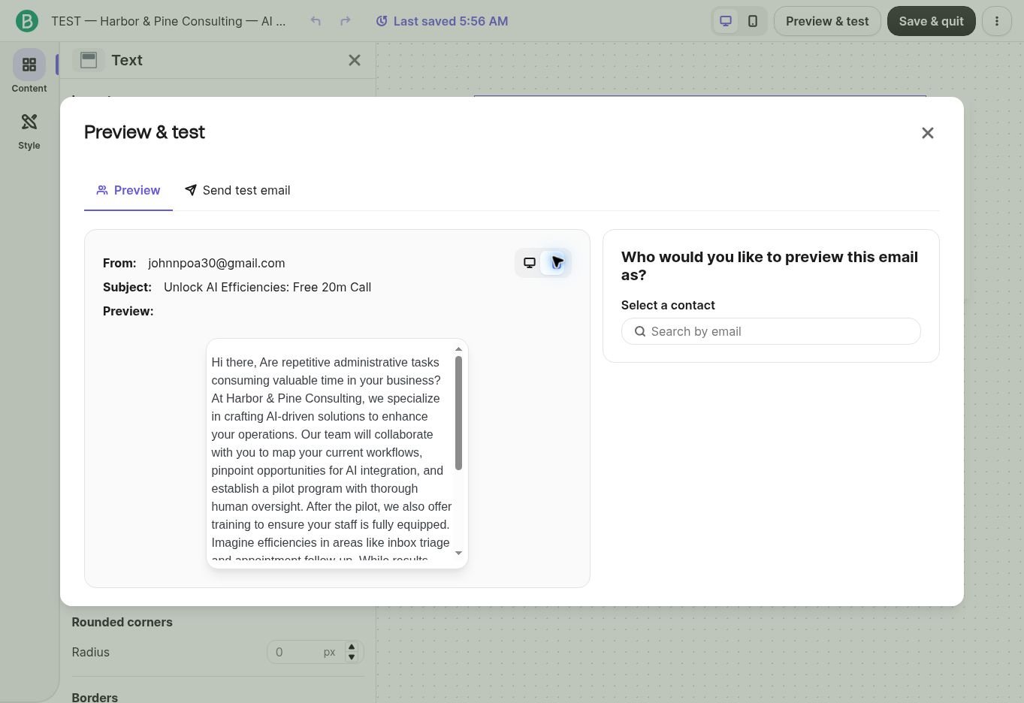Undo the last edit
The width and height of the screenshot is (1024, 703).
[316, 21]
